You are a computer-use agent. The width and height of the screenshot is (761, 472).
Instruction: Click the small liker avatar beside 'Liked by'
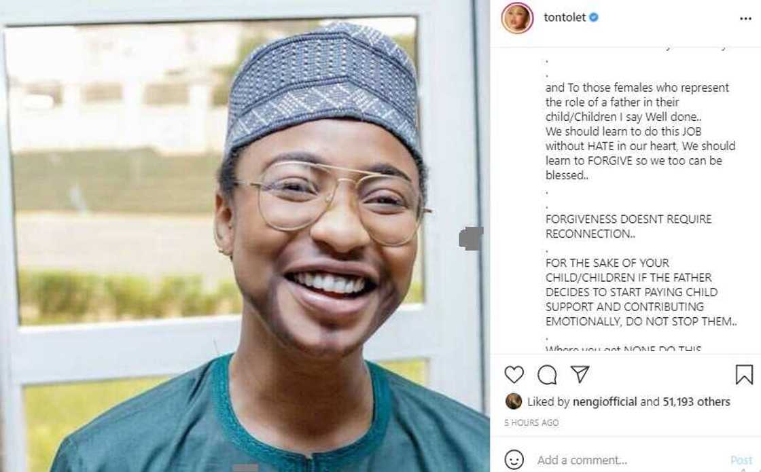[x=514, y=401]
